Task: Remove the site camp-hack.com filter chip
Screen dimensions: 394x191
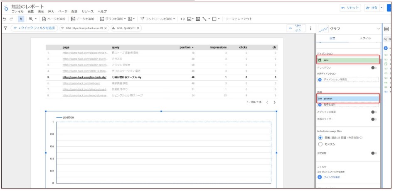Action: tap(106, 28)
